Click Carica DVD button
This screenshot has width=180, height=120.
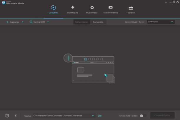coord(37,22)
